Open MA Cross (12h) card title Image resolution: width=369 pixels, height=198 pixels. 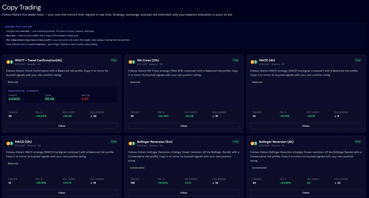point(148,60)
